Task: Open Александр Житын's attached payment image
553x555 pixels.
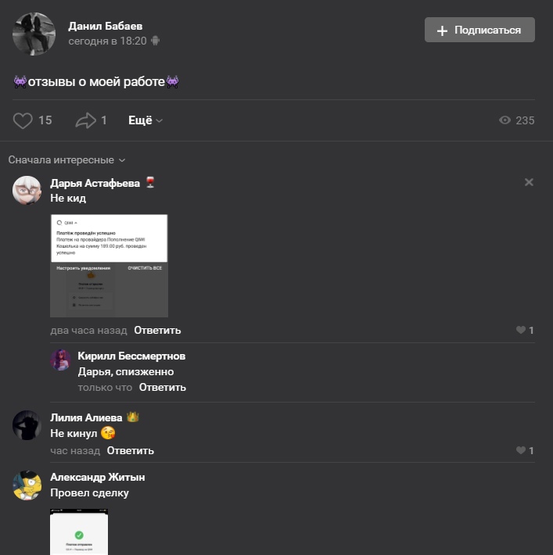Action: 79,532
